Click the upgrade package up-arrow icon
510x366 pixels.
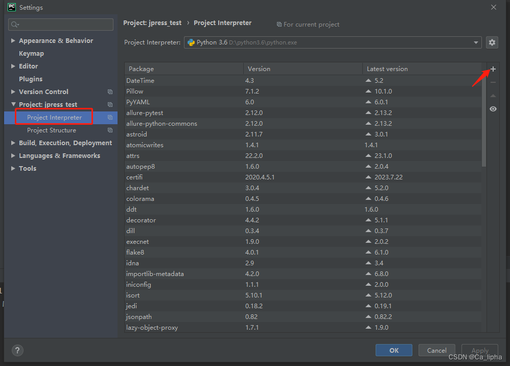(x=493, y=96)
